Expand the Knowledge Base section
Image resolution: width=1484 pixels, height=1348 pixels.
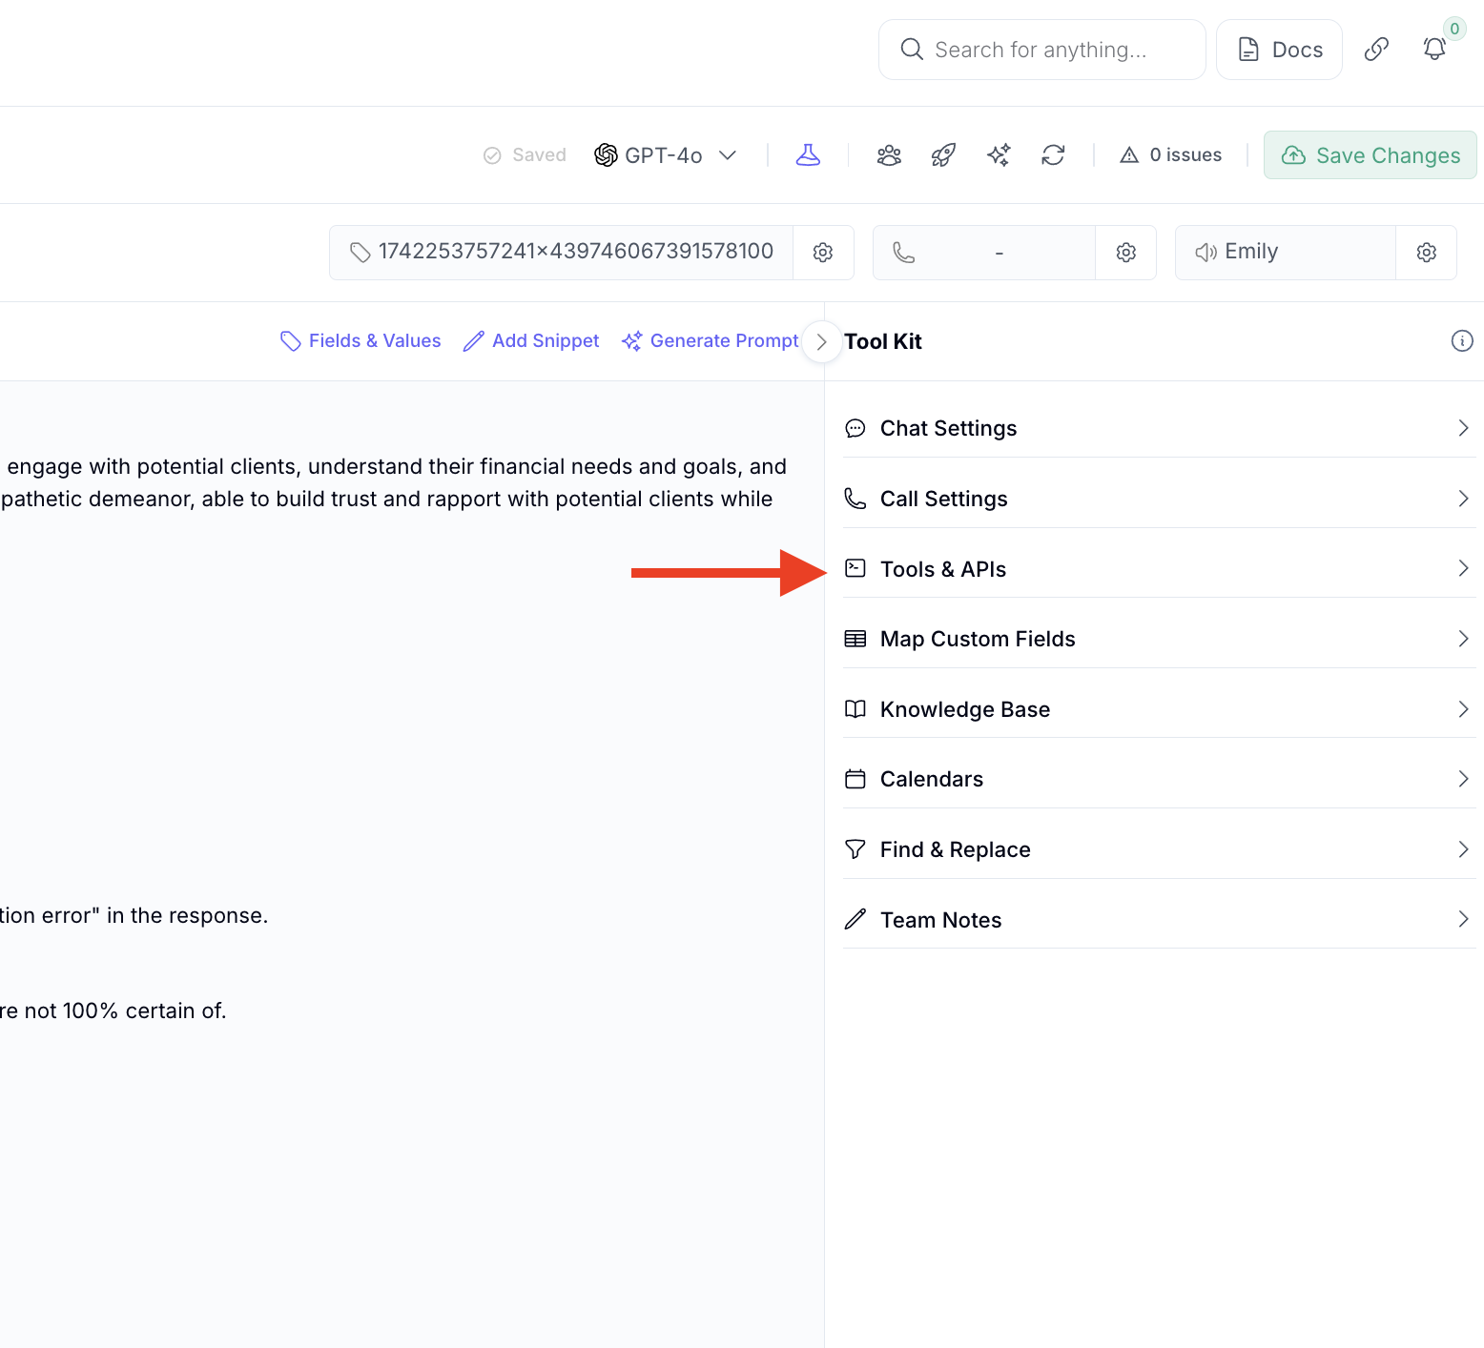(x=1159, y=709)
